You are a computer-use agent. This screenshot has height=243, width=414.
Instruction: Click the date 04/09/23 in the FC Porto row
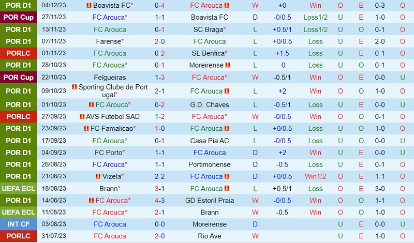55,153
